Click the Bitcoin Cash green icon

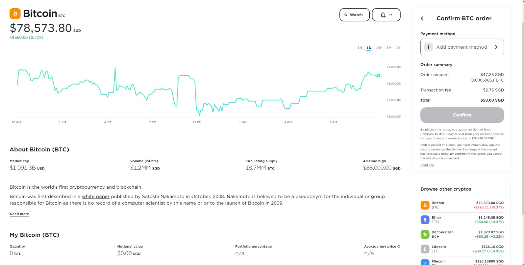click(425, 234)
